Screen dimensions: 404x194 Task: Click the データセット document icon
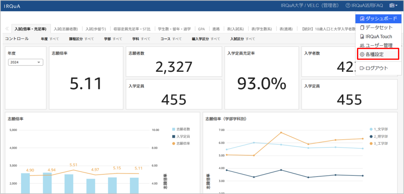362,28
